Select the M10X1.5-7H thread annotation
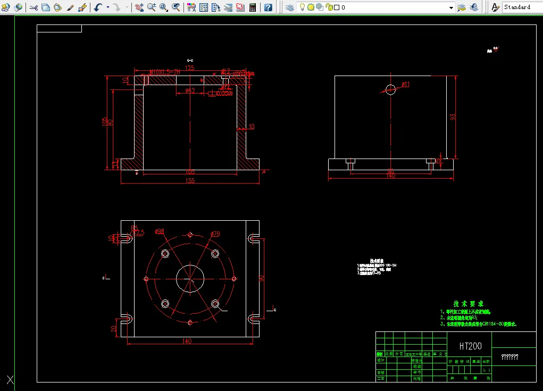The width and height of the screenshot is (543, 391). point(165,72)
